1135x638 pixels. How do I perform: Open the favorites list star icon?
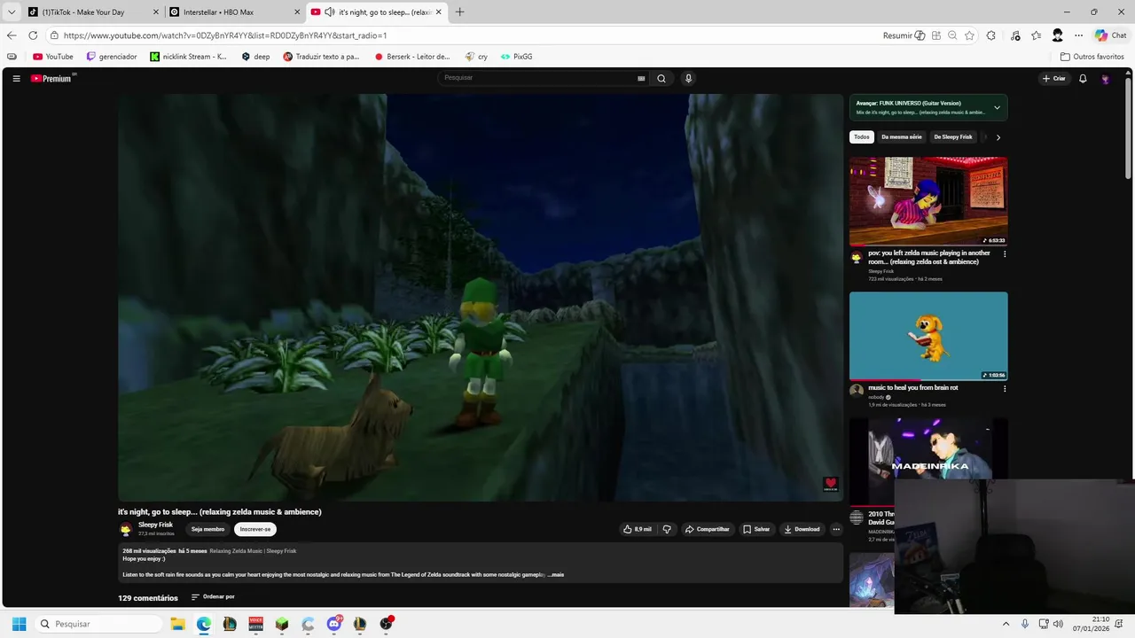click(x=1036, y=35)
